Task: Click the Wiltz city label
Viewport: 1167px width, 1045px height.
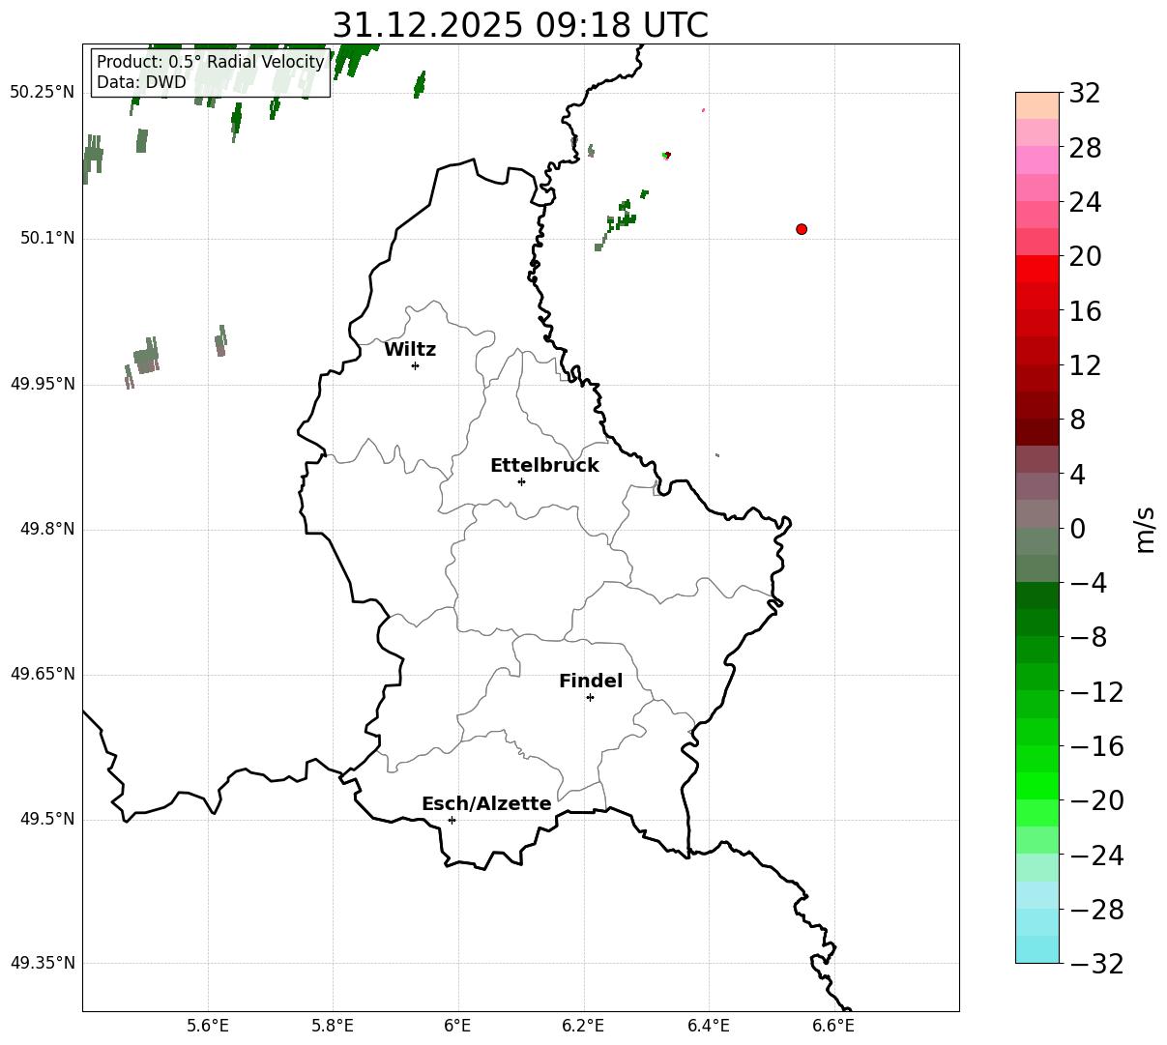Action: pos(410,350)
